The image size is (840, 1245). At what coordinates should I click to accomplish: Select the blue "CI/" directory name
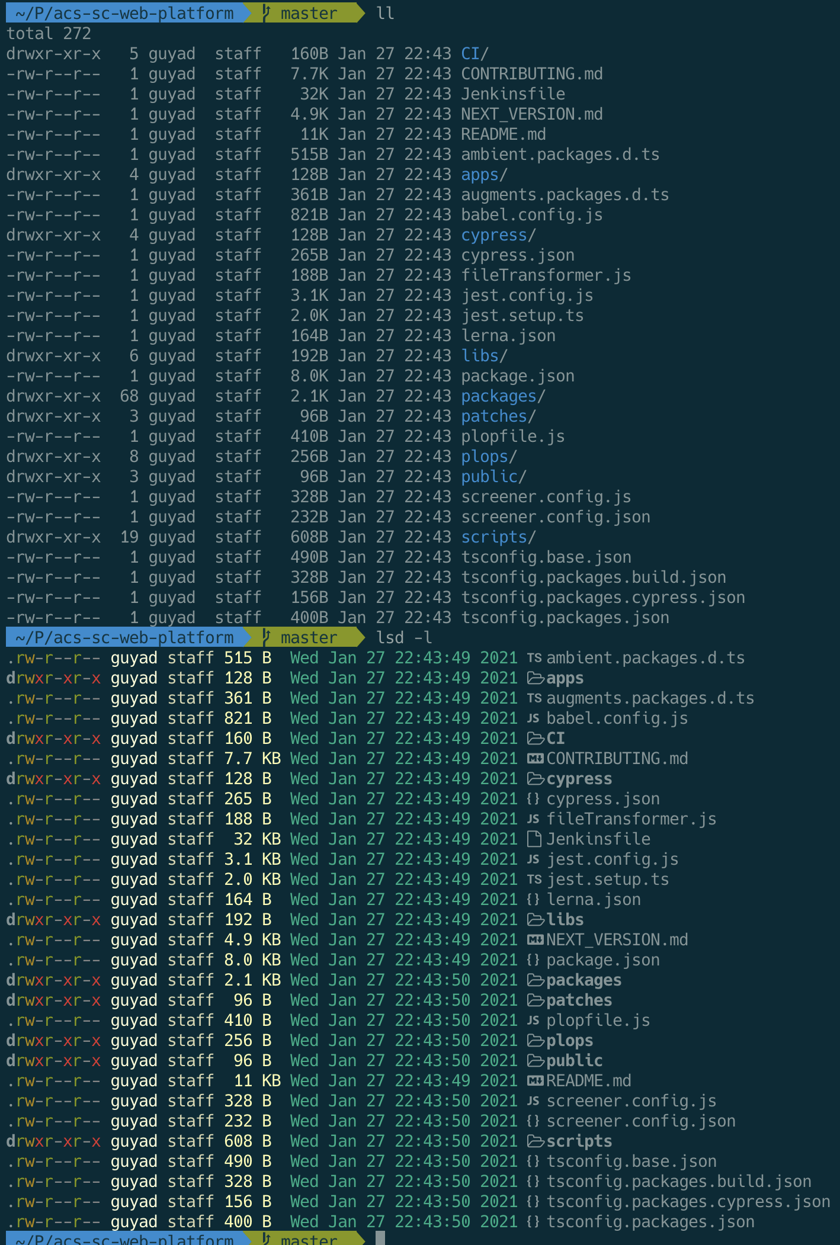click(x=475, y=54)
